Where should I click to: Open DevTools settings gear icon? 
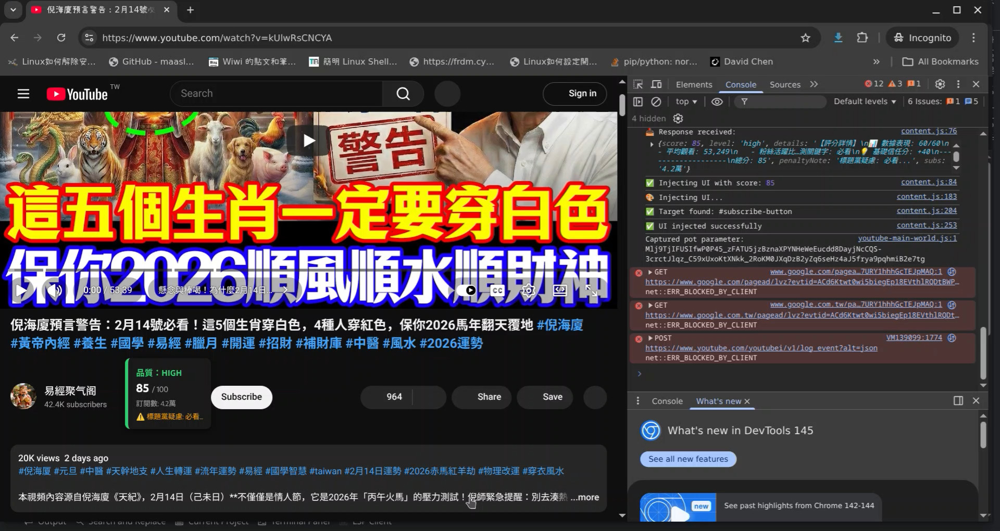click(940, 84)
